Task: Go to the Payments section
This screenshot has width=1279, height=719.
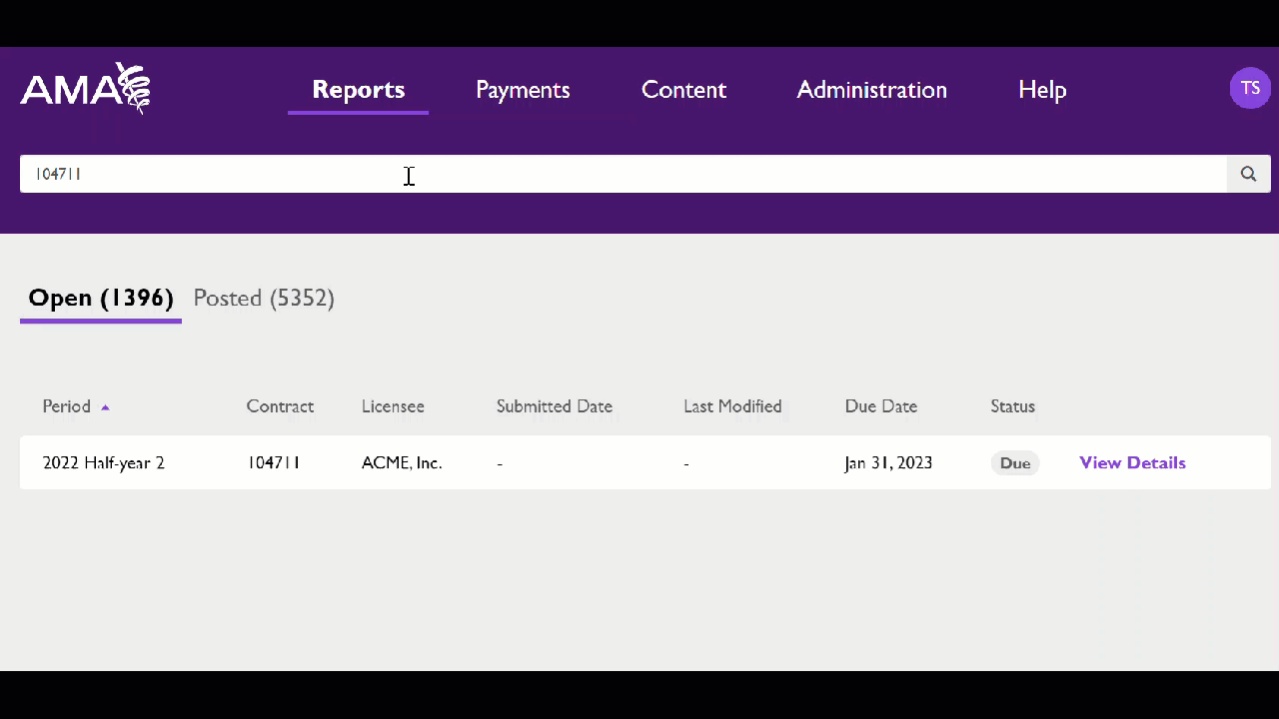Action: [x=523, y=90]
